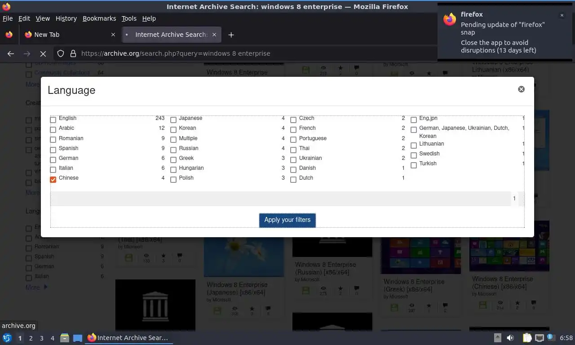Check the French checkbox
This screenshot has width=575, height=345.
click(x=293, y=129)
